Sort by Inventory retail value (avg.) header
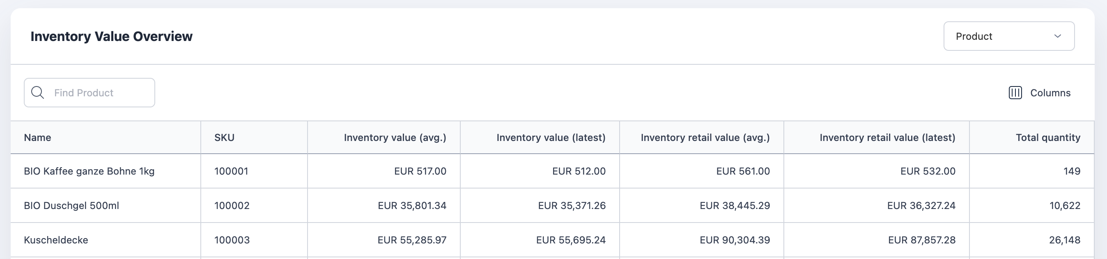This screenshot has width=1107, height=259. pyautogui.click(x=705, y=138)
